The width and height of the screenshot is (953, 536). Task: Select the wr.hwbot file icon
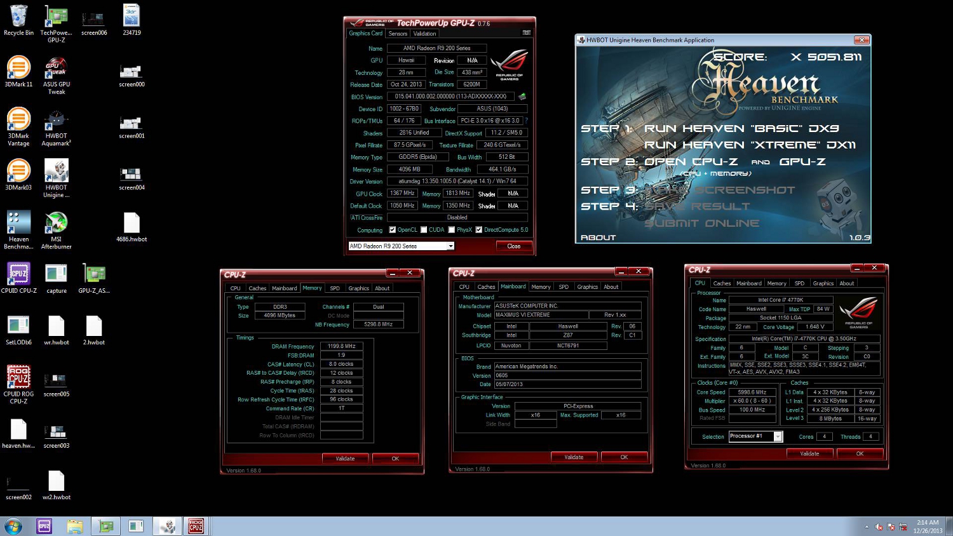[56, 330]
